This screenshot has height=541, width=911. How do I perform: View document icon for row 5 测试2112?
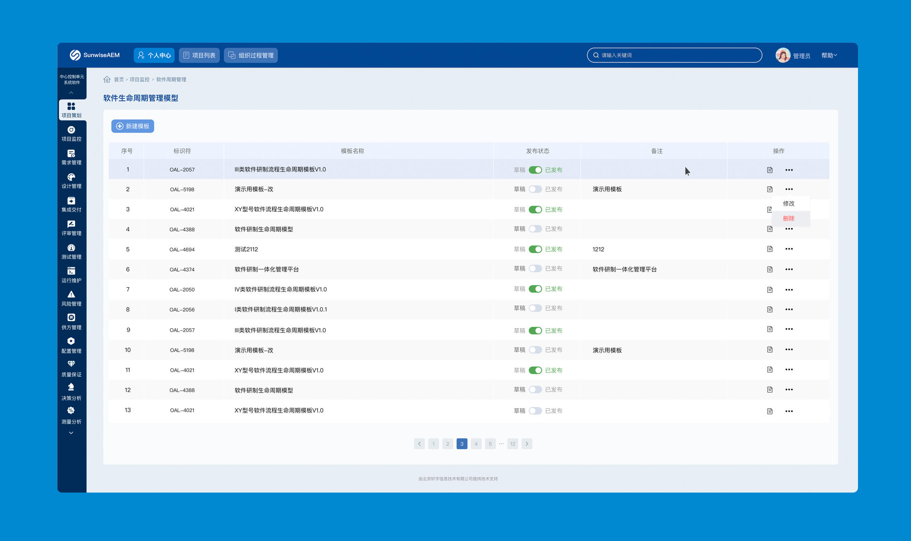pyautogui.click(x=770, y=249)
